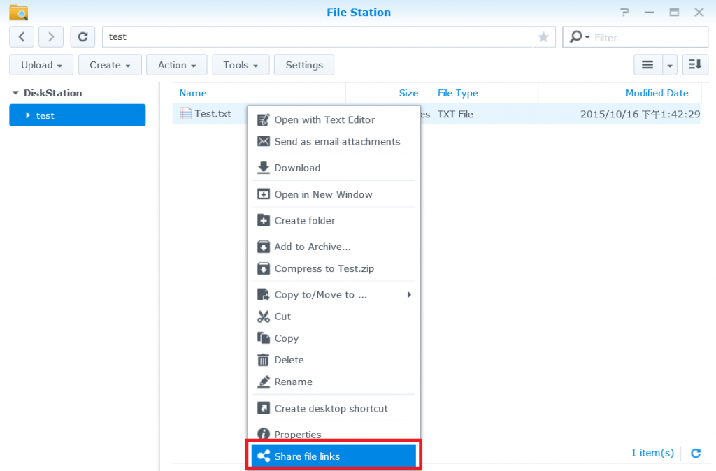Viewport: 716px width, 471px height.
Task: Click the search magnifier icon
Action: 577,37
